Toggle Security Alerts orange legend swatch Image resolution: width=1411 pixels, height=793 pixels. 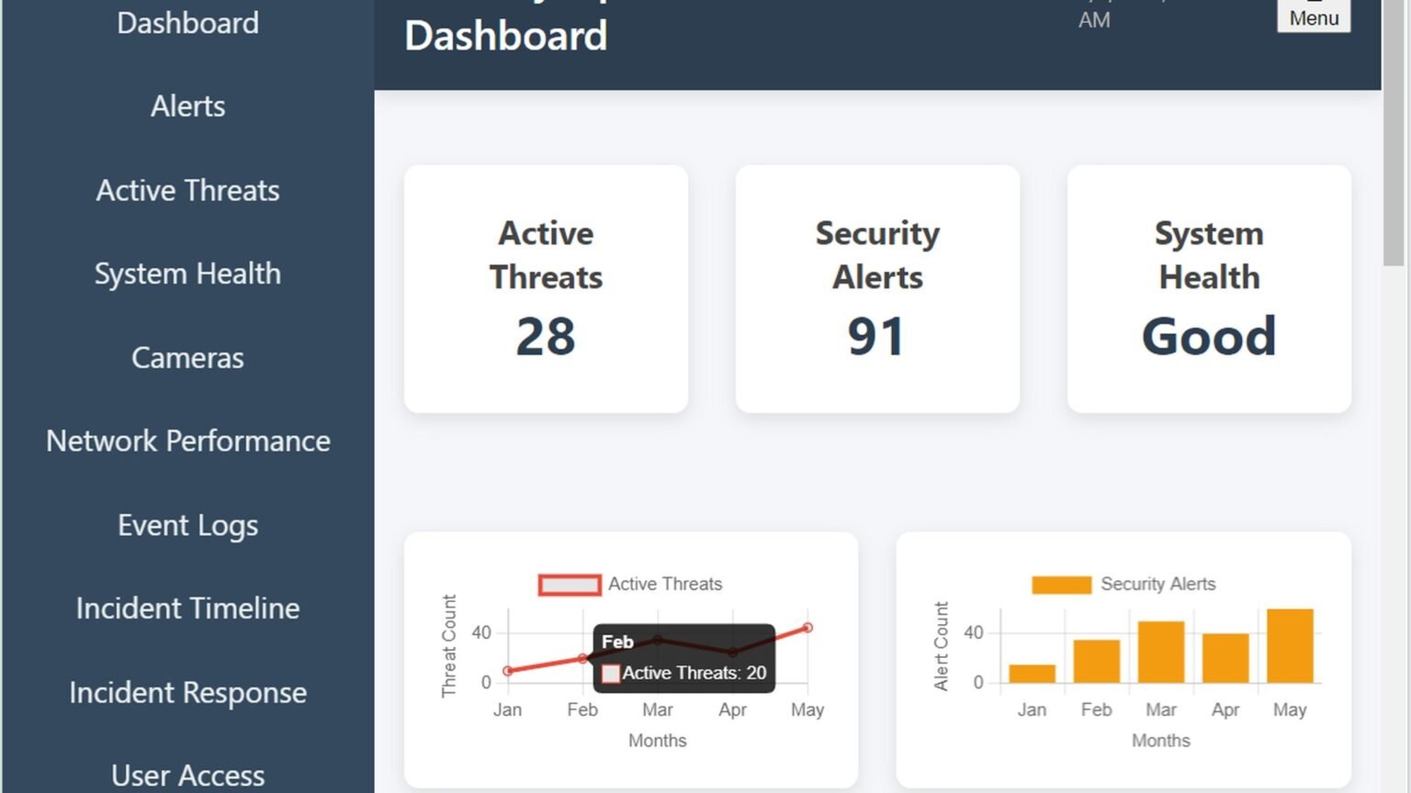point(1062,585)
